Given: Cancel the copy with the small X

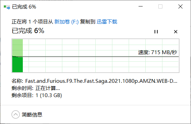Looking at the screenshot, I should [x=176, y=32].
